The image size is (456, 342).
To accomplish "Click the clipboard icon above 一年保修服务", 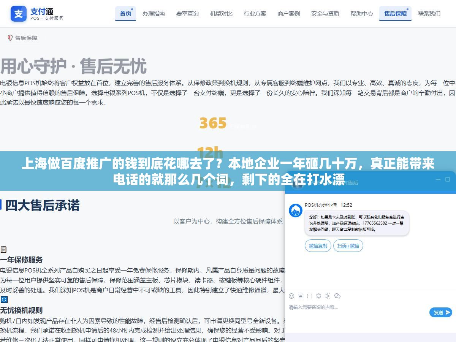I will [x=3, y=249].
